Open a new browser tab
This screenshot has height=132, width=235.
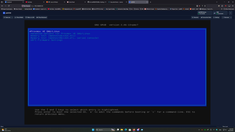pos(150,2)
